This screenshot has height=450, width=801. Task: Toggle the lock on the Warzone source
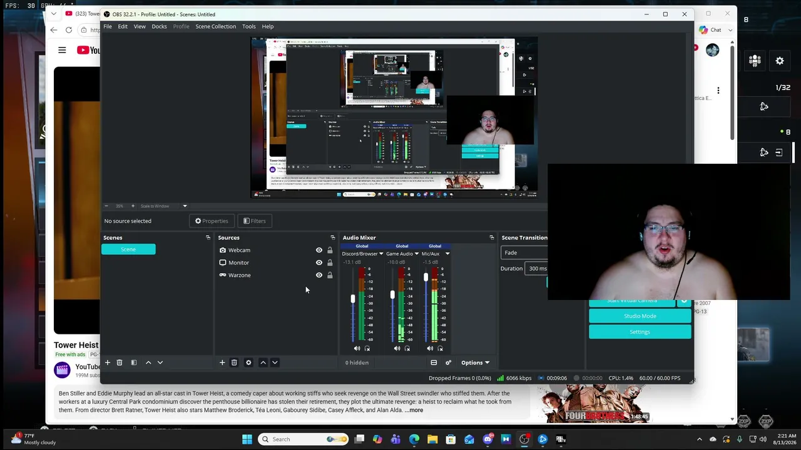330,275
